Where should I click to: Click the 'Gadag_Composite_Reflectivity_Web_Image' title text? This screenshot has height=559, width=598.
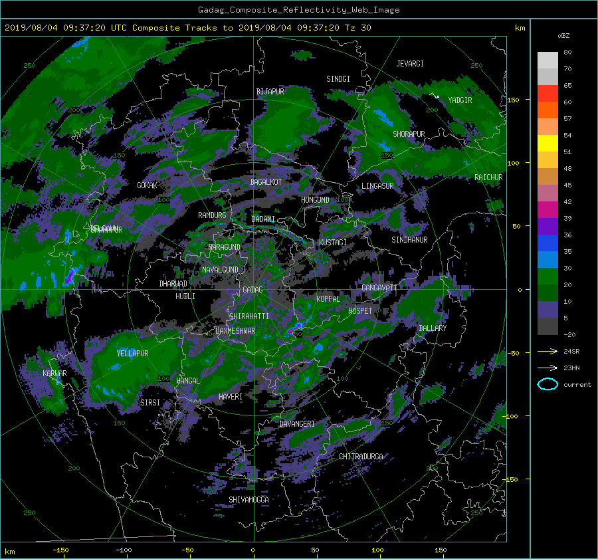[298, 10]
